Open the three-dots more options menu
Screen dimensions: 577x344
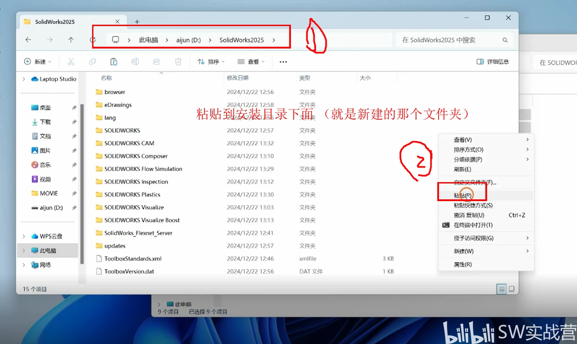283,62
